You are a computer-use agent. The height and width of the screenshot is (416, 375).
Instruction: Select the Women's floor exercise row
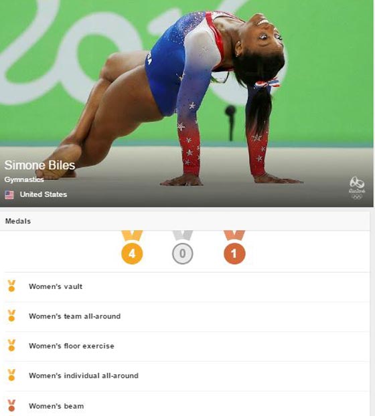pyautogui.click(x=187, y=346)
